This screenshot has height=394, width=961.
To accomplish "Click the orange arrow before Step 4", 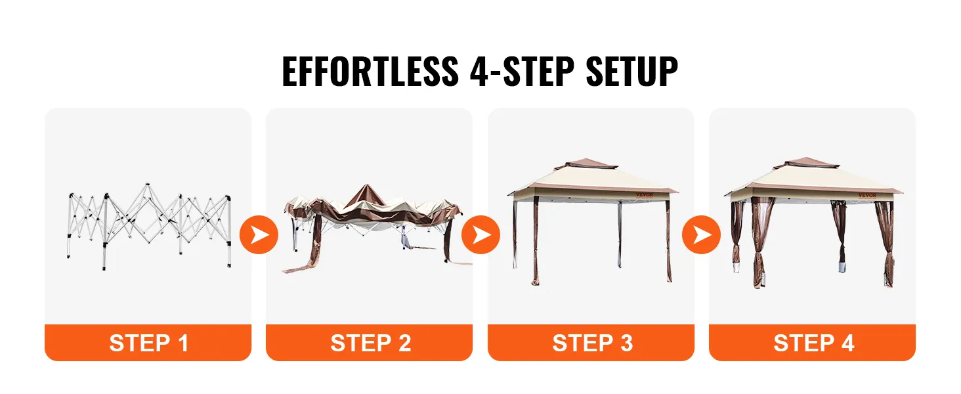I will [x=702, y=234].
